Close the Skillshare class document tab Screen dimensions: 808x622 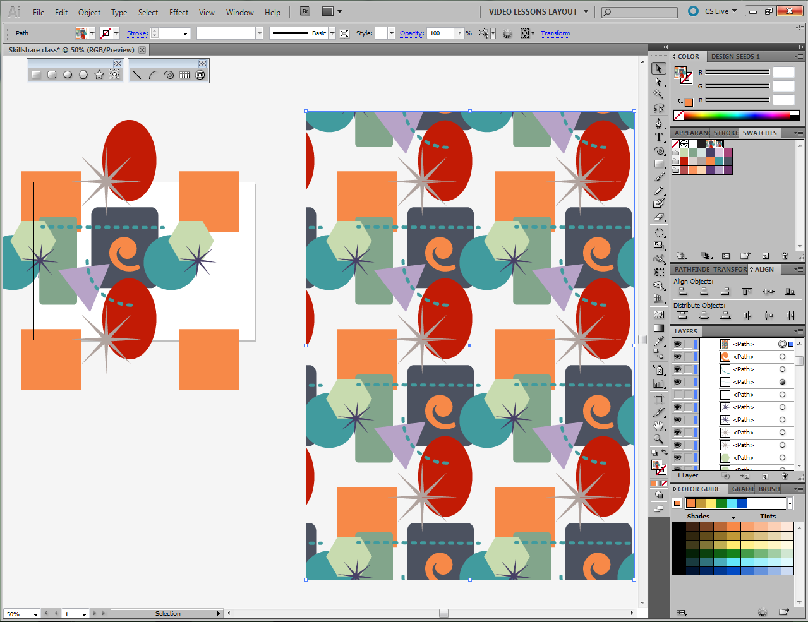pos(142,50)
